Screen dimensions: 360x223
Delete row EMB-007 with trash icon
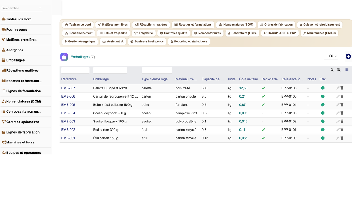click(x=342, y=88)
